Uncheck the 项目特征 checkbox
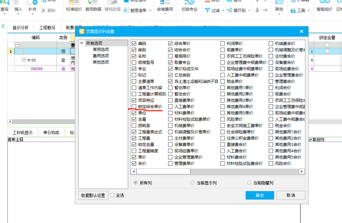The height and width of the screenshot is (223, 342). pos(134,100)
